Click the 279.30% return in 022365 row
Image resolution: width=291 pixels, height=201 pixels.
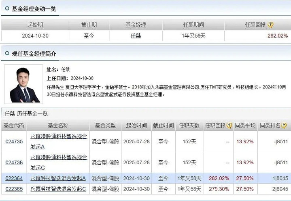point(219,189)
